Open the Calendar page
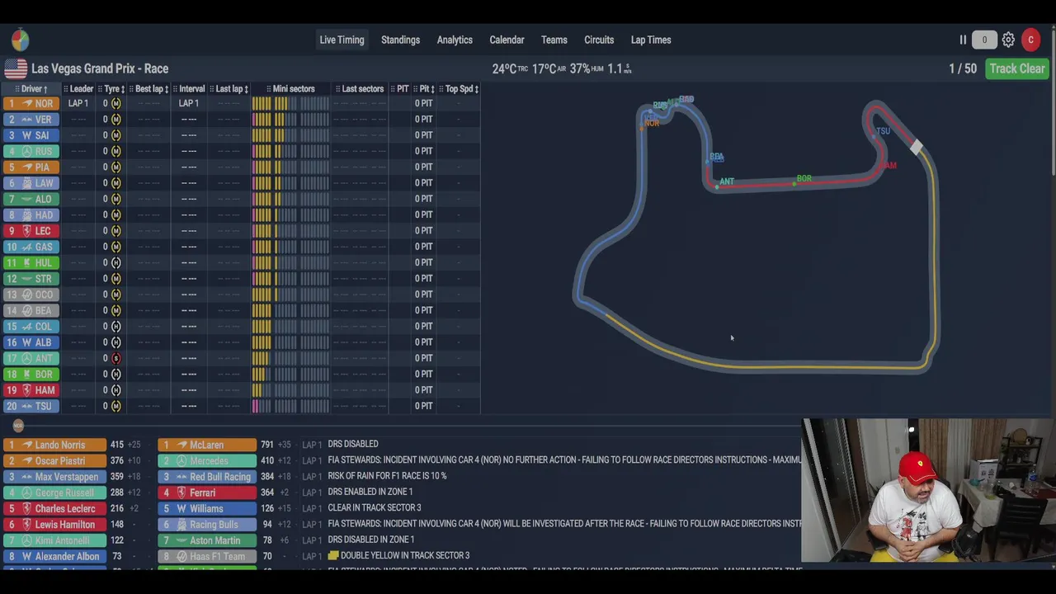The height and width of the screenshot is (594, 1056). coord(507,40)
